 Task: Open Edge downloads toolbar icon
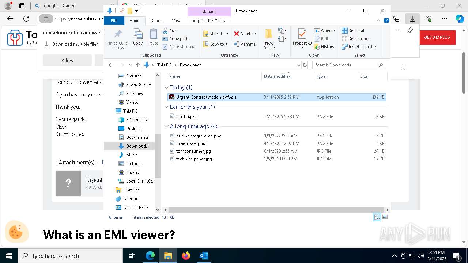click(x=412, y=19)
